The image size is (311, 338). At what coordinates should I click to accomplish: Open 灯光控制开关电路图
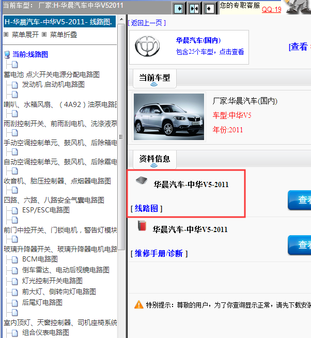pos(52,281)
